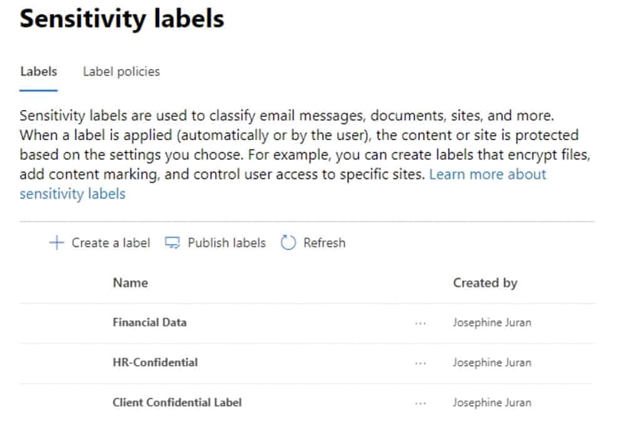Select the Financial Data label row
This screenshot has height=434, width=626.
pyautogui.click(x=307, y=323)
